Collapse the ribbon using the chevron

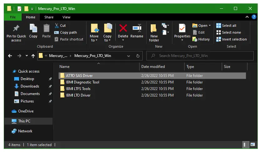pyautogui.click(x=247, y=17)
